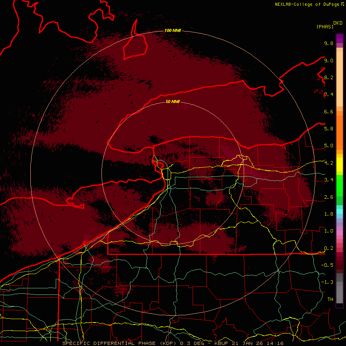Click the TH label at the scale bottom

[x=330, y=299]
